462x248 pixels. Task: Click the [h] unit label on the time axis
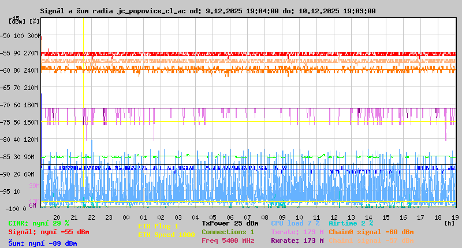pyautogui.click(x=449, y=222)
